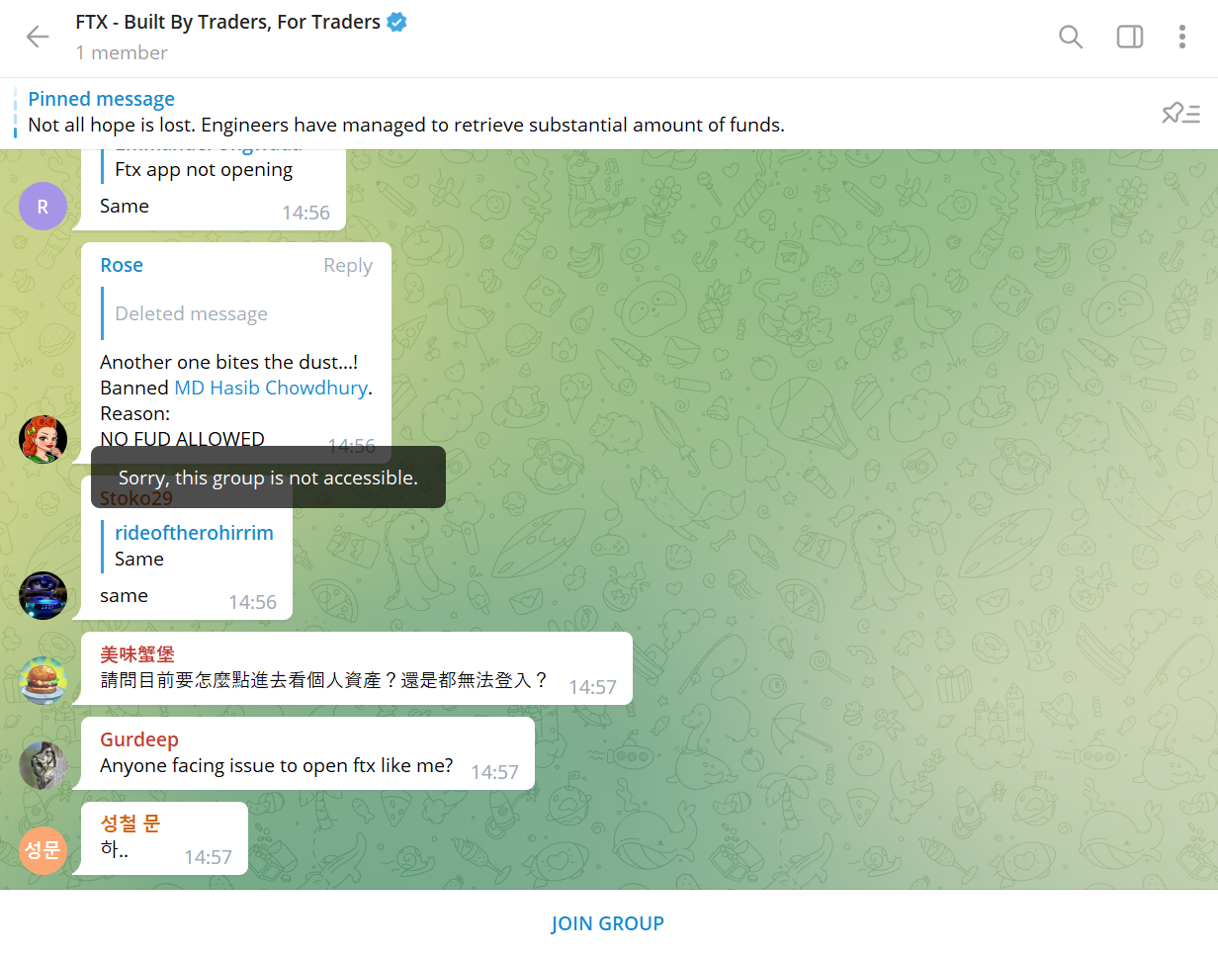Click the burger avatar of 美味蟹堡
Image resolution: width=1218 pixels, height=956 pixels.
[43, 680]
